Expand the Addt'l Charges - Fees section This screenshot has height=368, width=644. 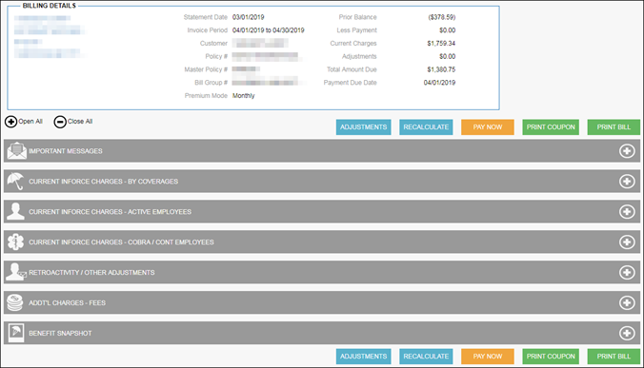(627, 302)
